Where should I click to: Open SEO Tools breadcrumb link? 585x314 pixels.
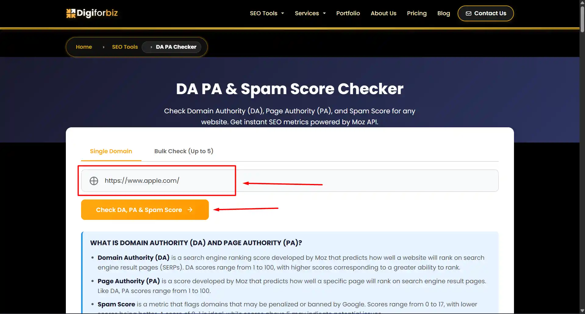[x=125, y=47]
